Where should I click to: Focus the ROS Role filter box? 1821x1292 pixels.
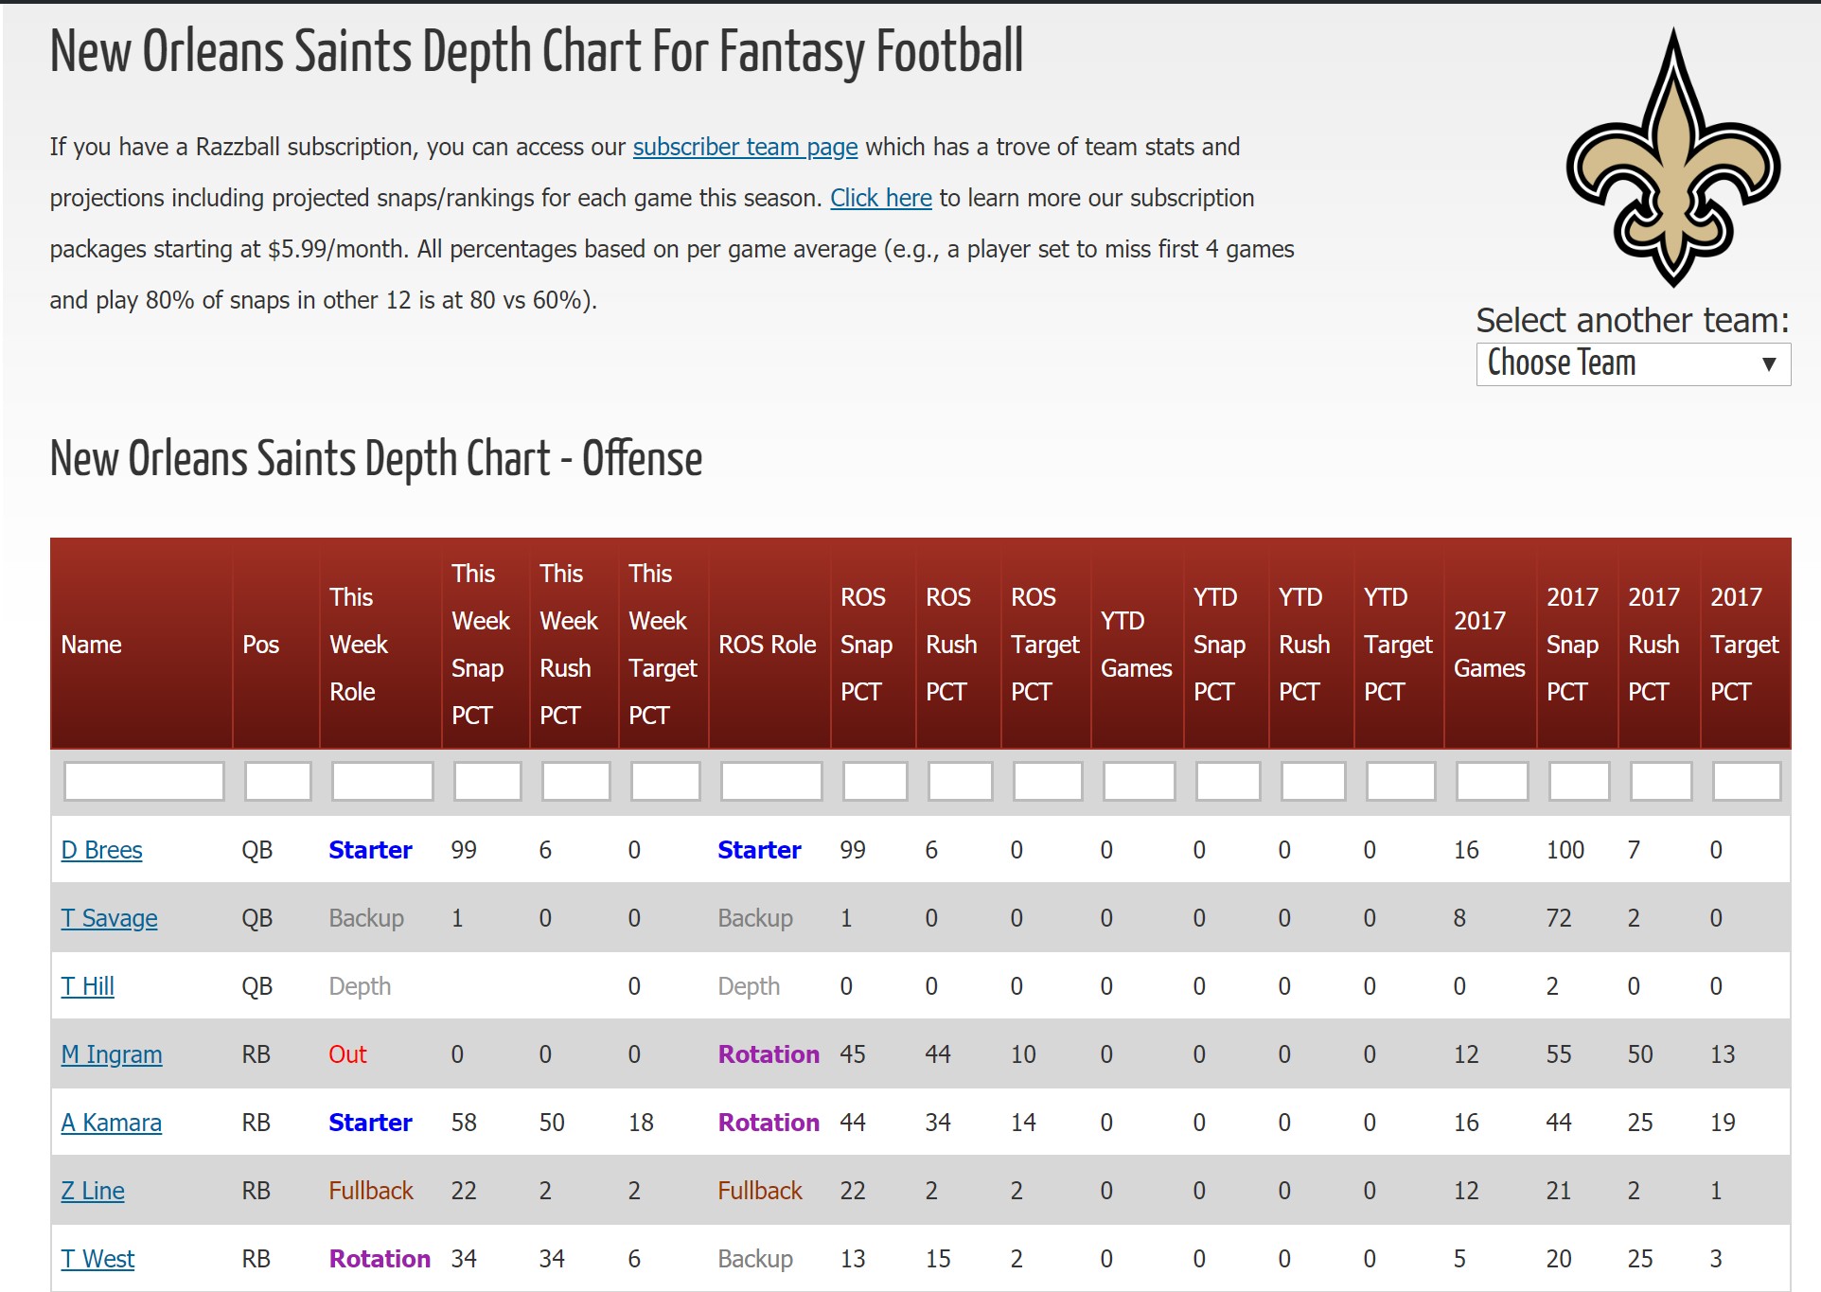pos(770,782)
